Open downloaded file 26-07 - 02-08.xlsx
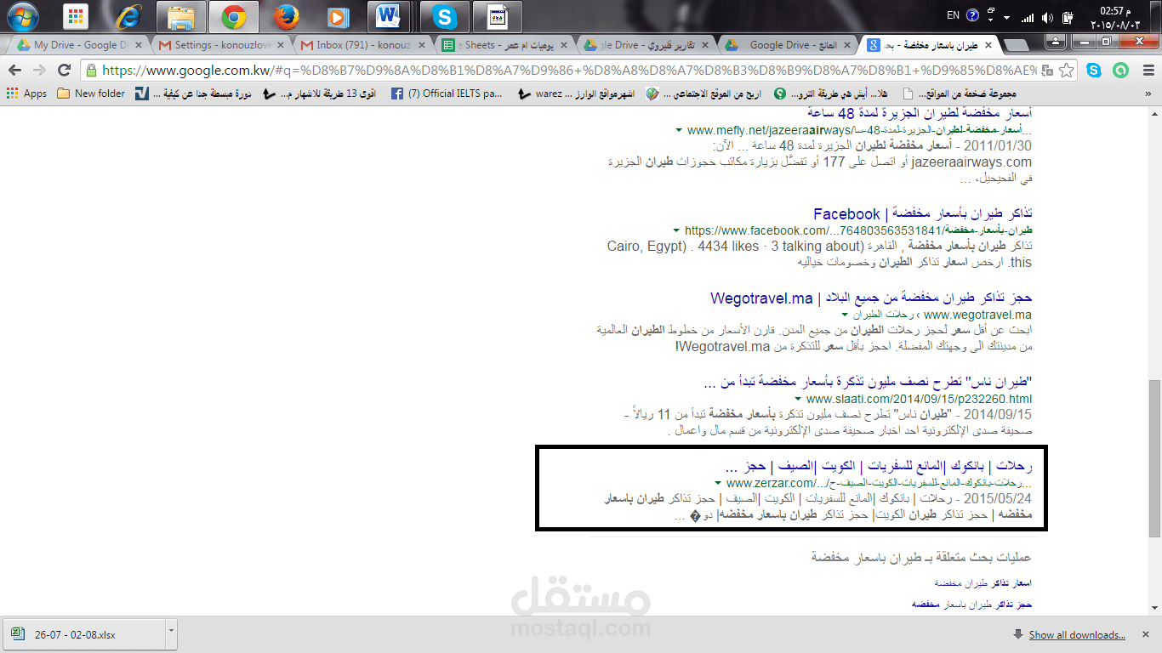 (x=84, y=634)
